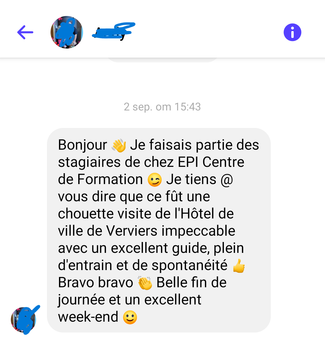
Task: Tap the words Bravo bravo in message
Action: [95, 283]
